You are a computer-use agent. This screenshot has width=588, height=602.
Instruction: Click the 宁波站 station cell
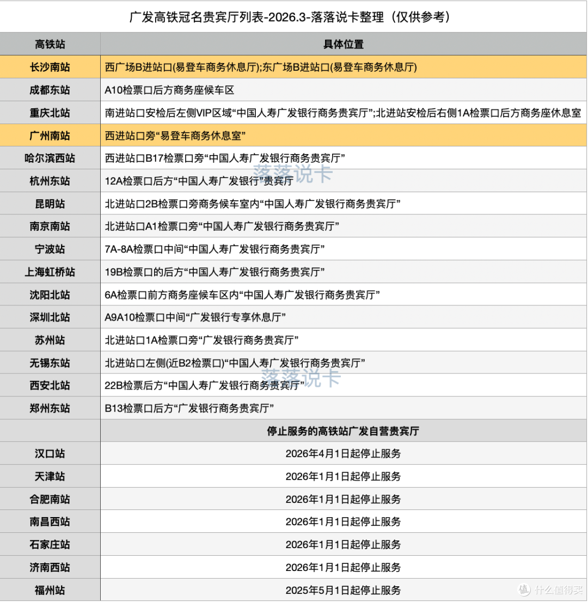tap(50, 249)
